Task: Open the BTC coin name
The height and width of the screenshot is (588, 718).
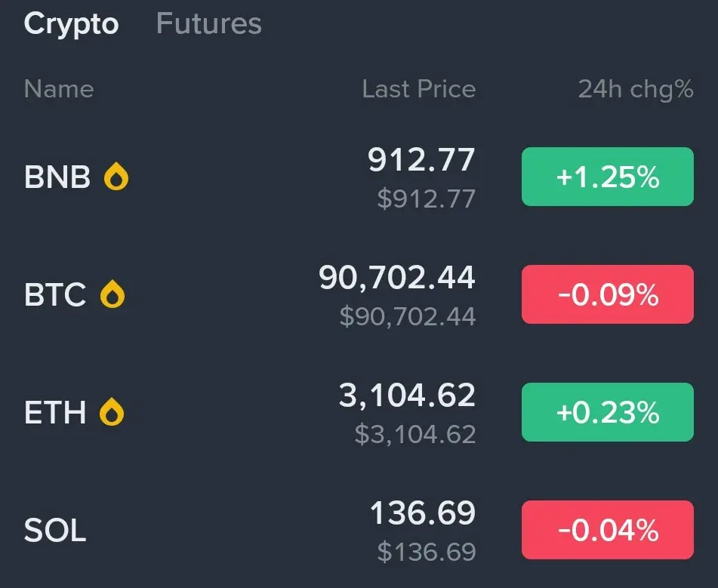Action: point(55,294)
